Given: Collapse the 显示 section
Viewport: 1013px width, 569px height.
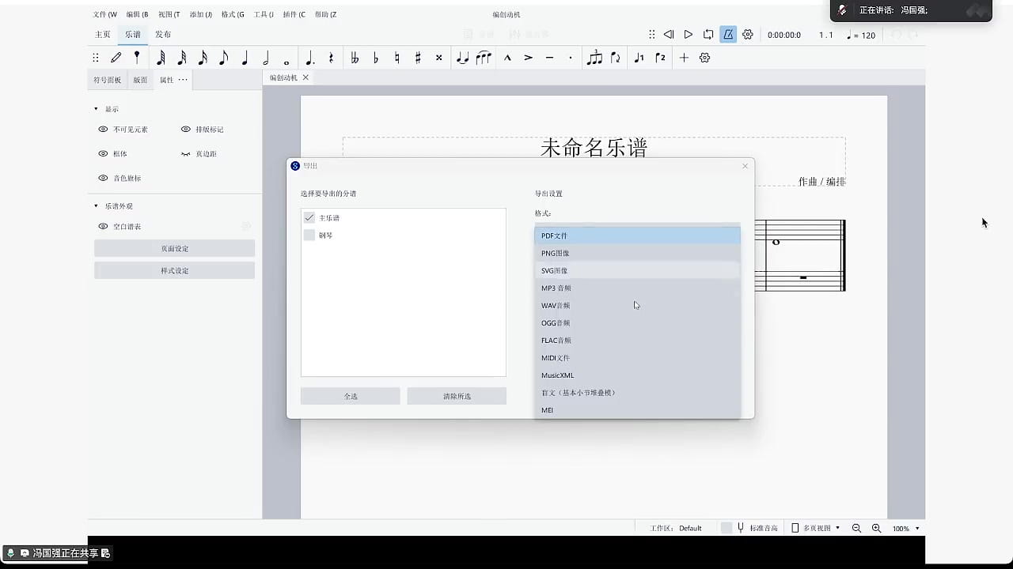Looking at the screenshot, I should [x=97, y=109].
